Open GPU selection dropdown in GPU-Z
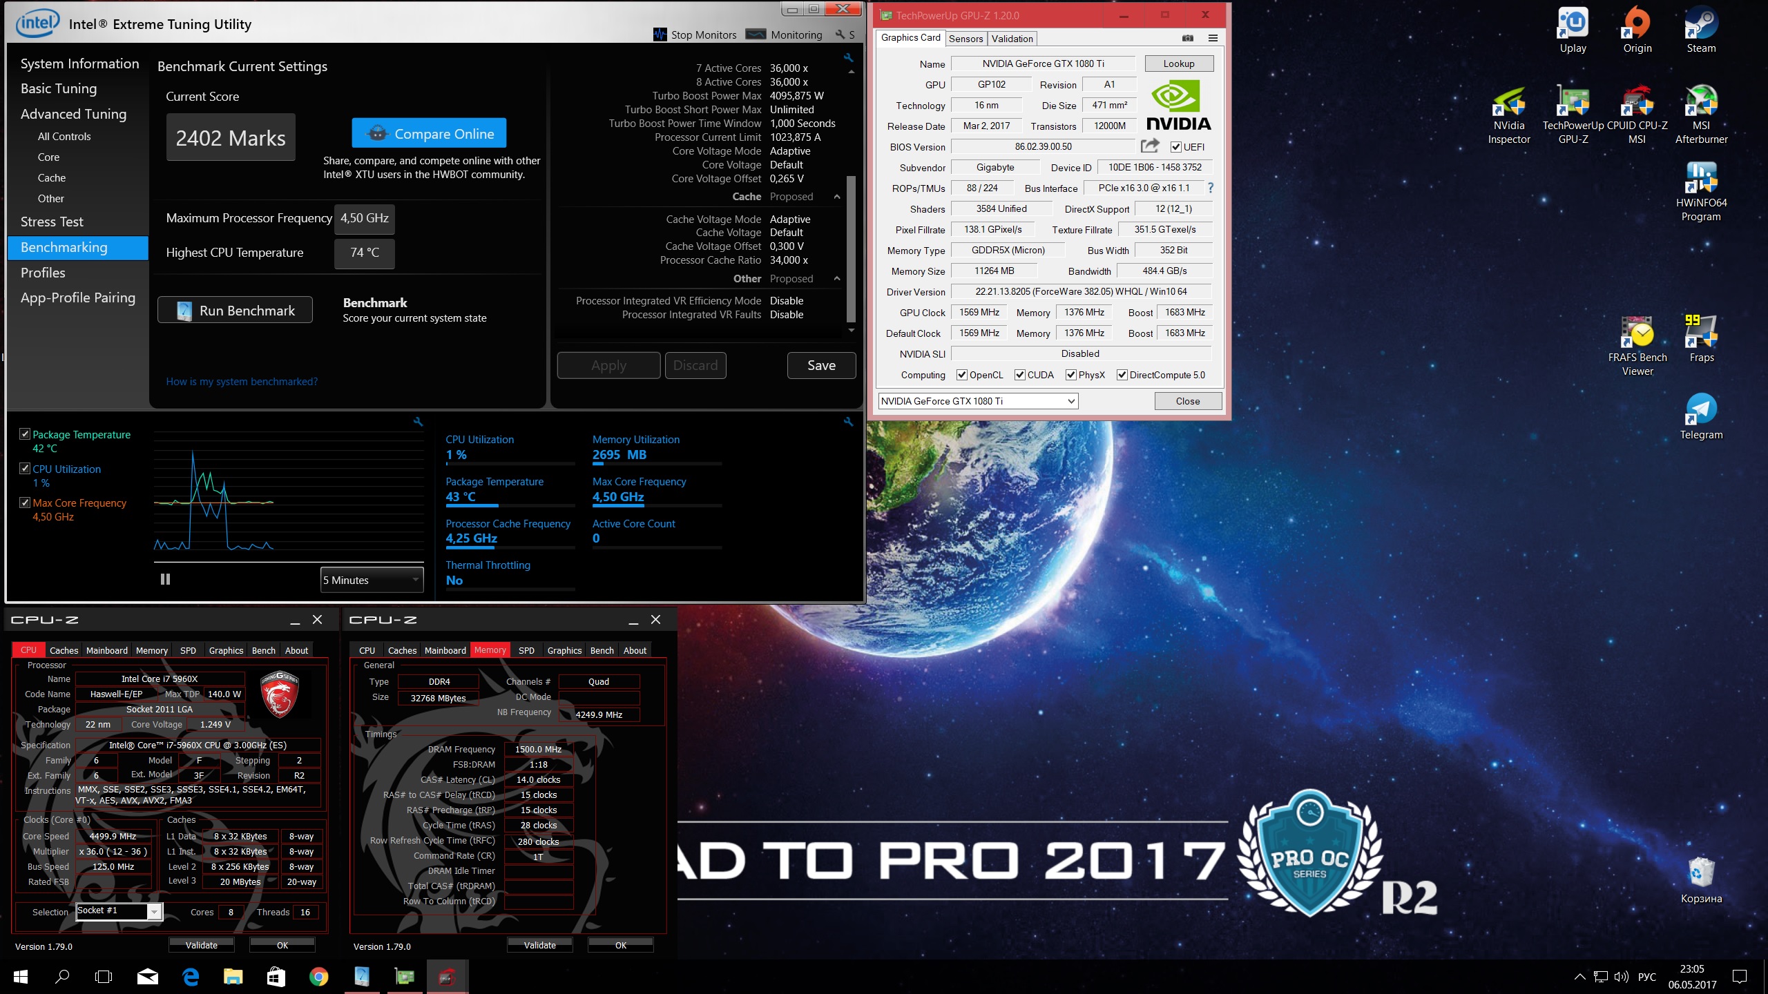 point(978,401)
